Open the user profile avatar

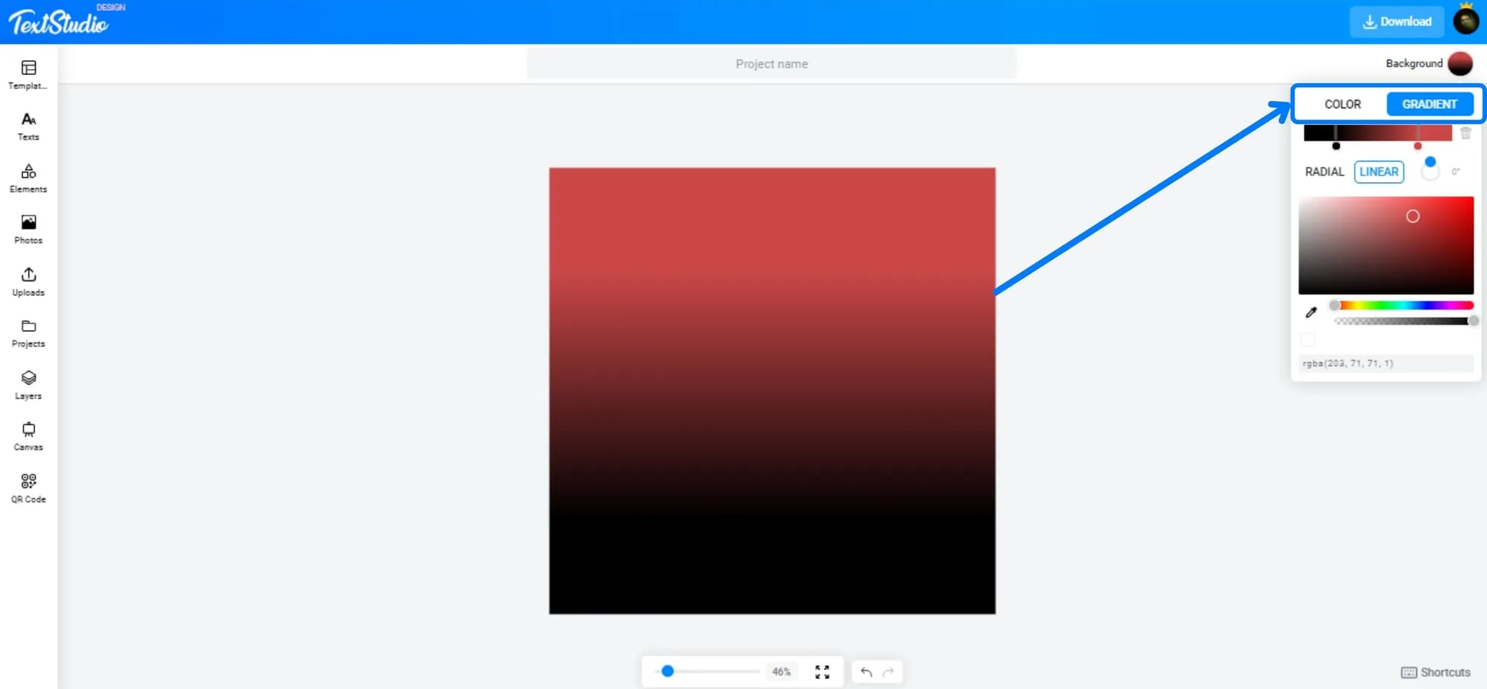1466,21
